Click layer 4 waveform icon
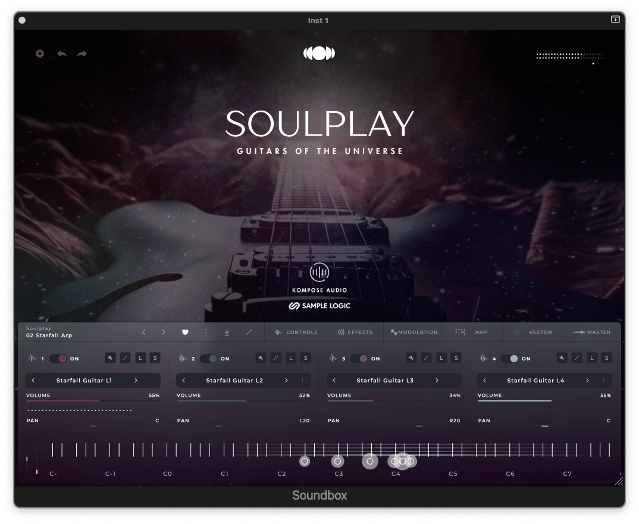The image size is (639, 524). pos(484,359)
